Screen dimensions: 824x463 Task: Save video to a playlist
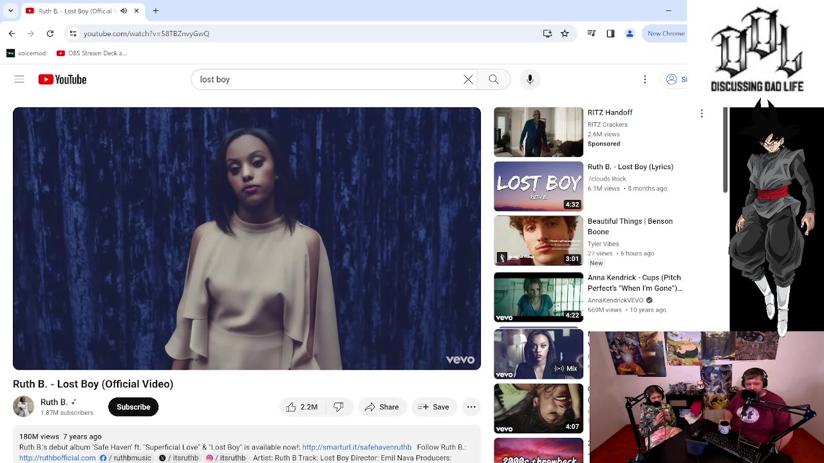click(435, 407)
